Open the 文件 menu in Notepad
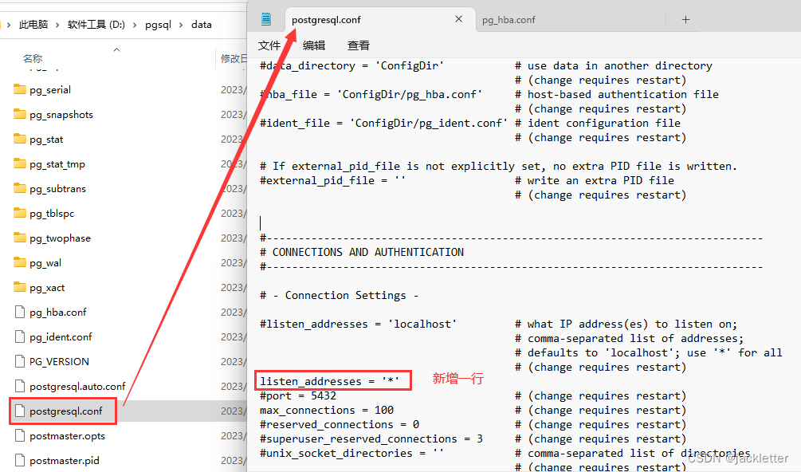 (269, 45)
